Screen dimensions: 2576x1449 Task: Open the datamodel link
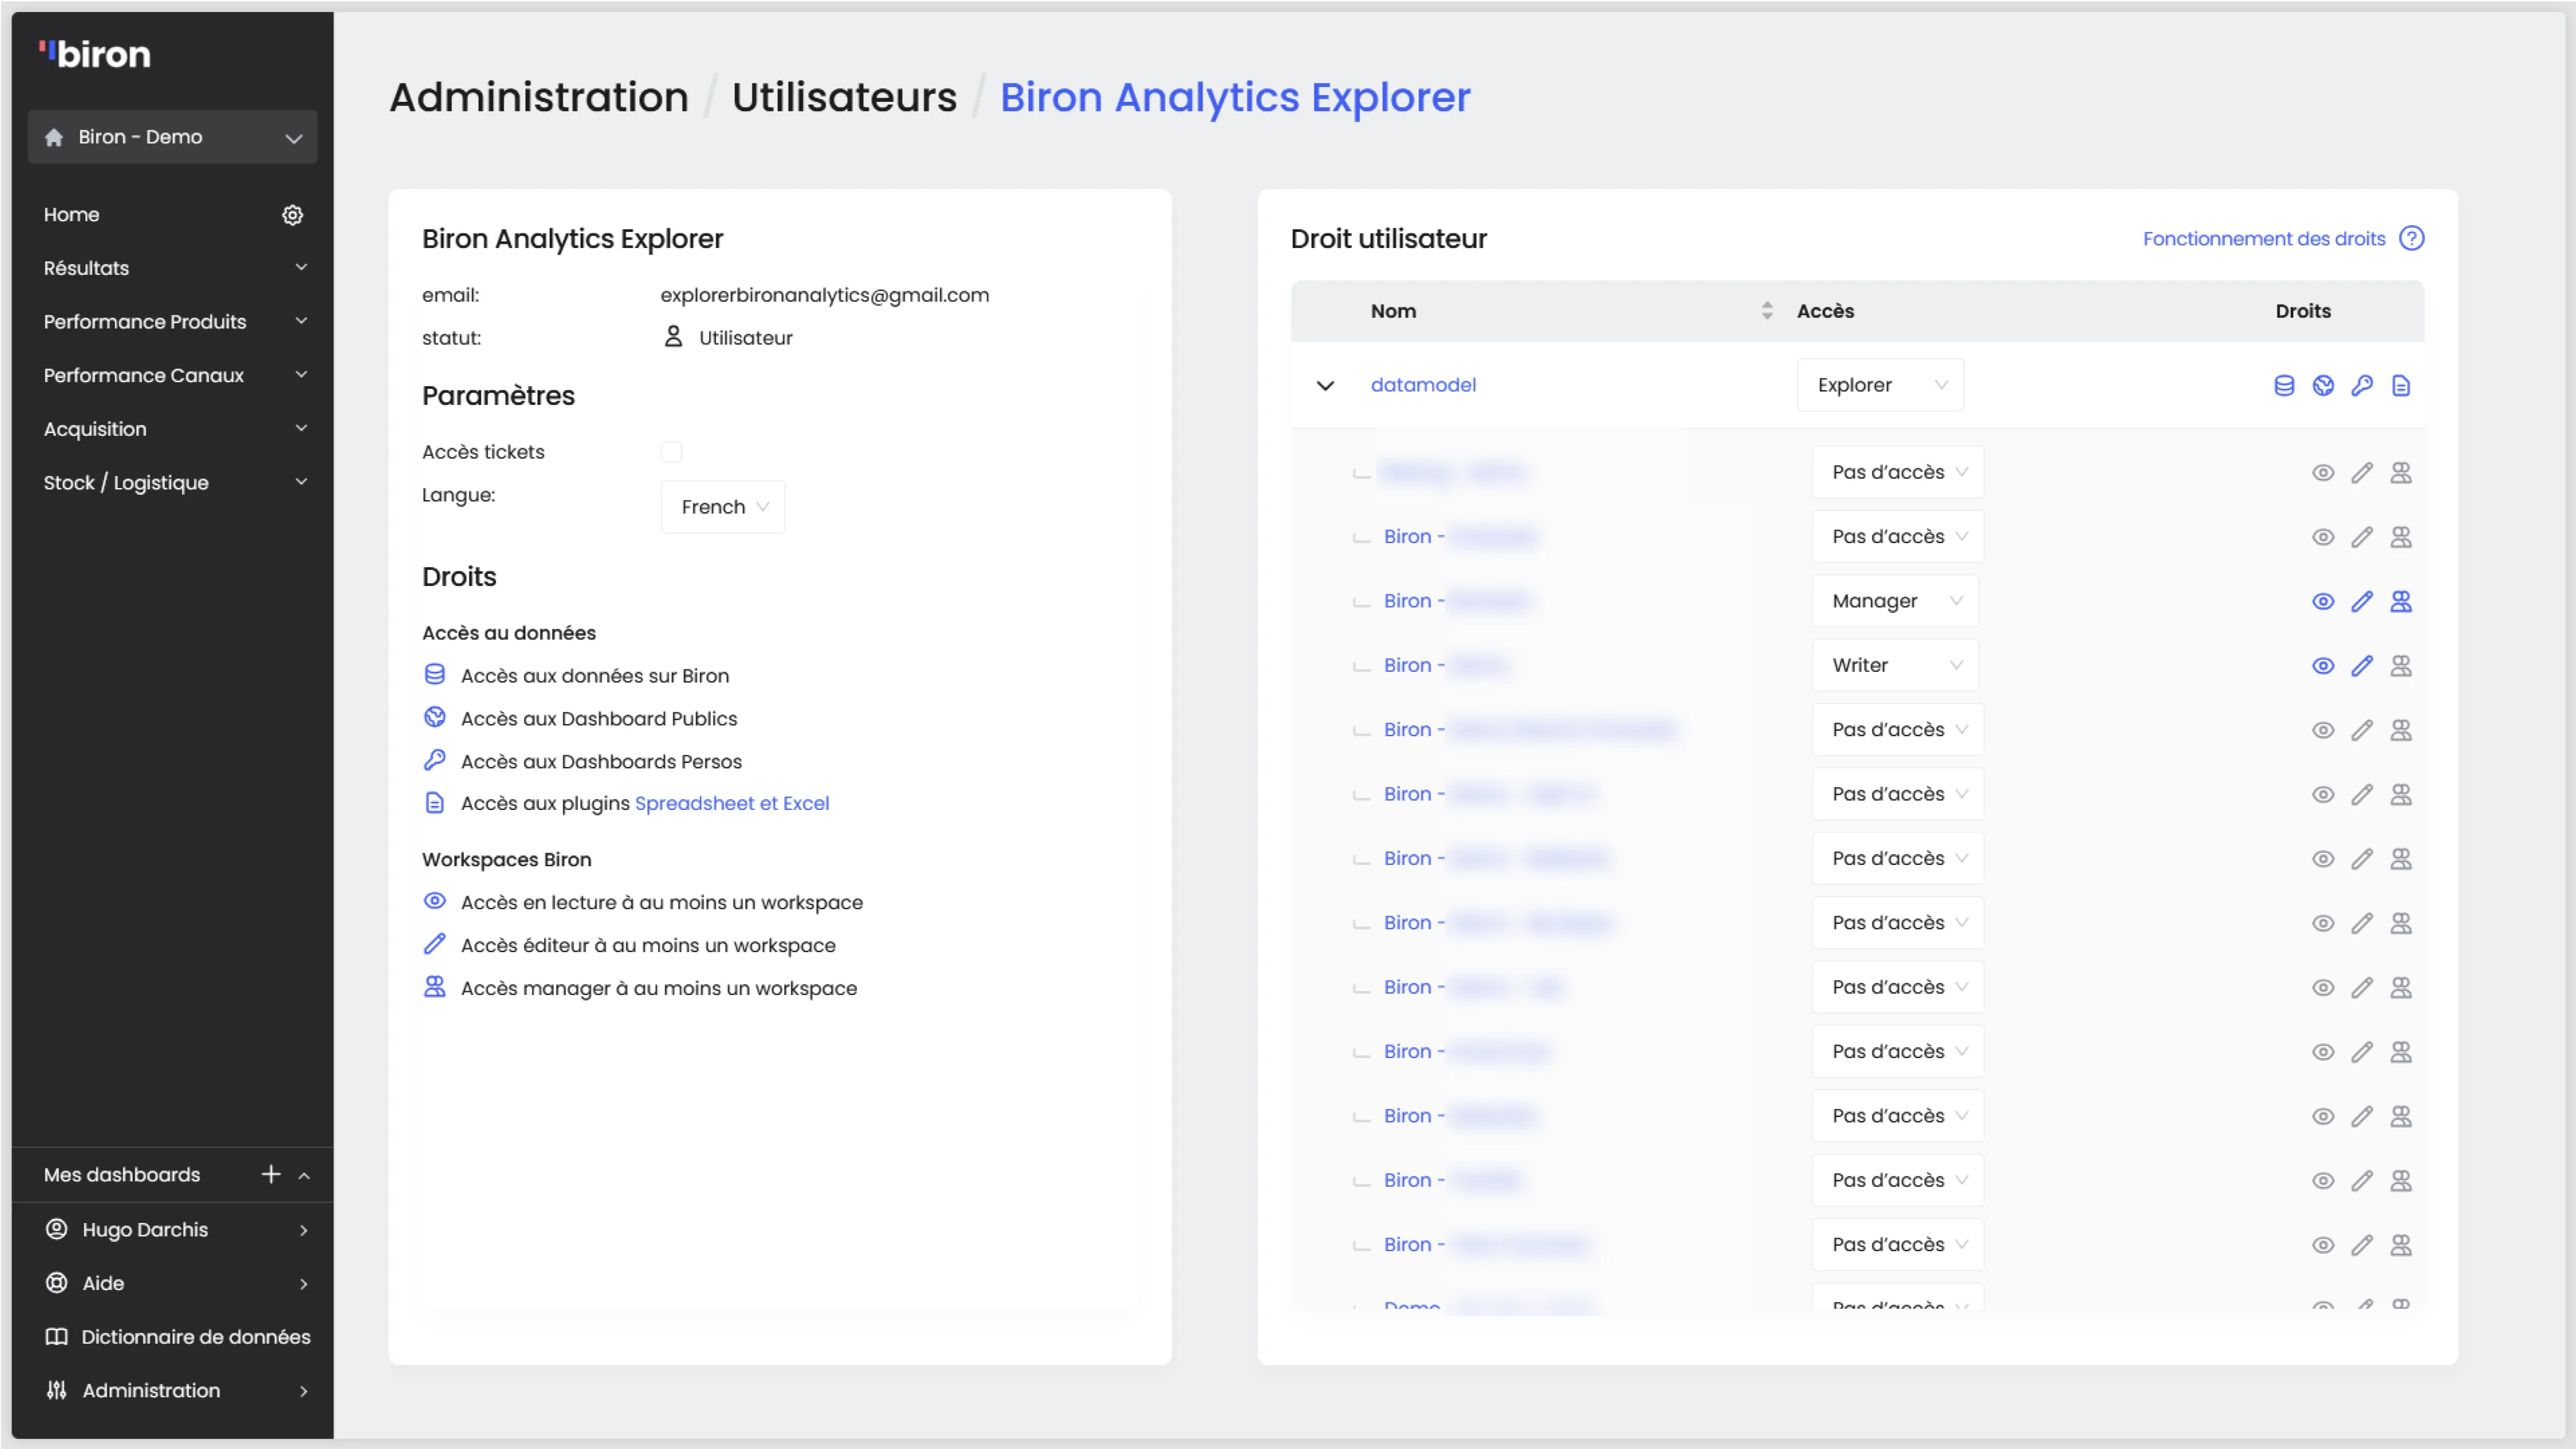coord(1423,385)
